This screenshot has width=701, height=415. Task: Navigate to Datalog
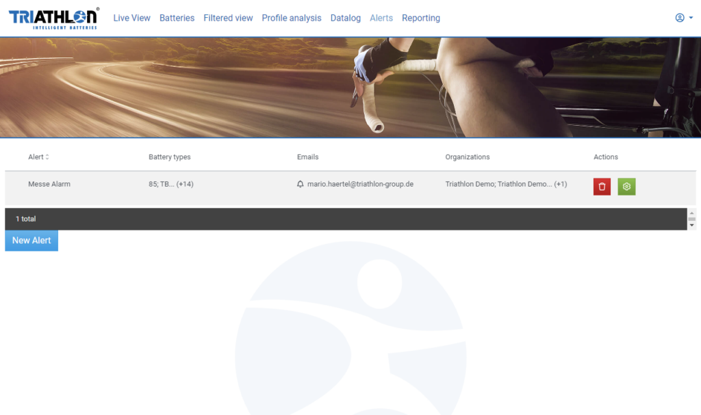click(x=346, y=18)
